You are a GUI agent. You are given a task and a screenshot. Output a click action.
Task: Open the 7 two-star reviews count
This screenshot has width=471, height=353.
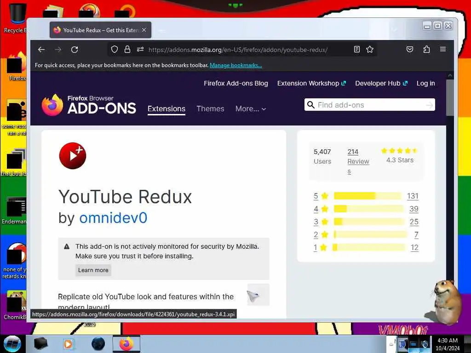tap(416, 235)
